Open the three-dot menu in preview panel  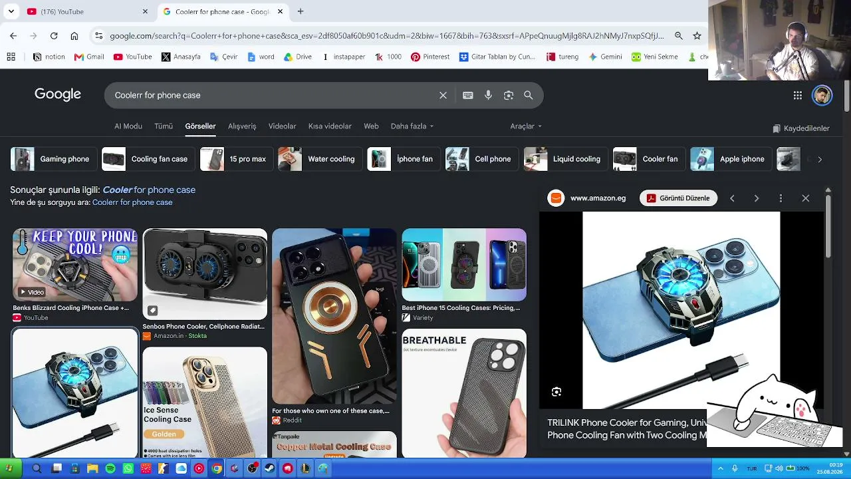[781, 198]
